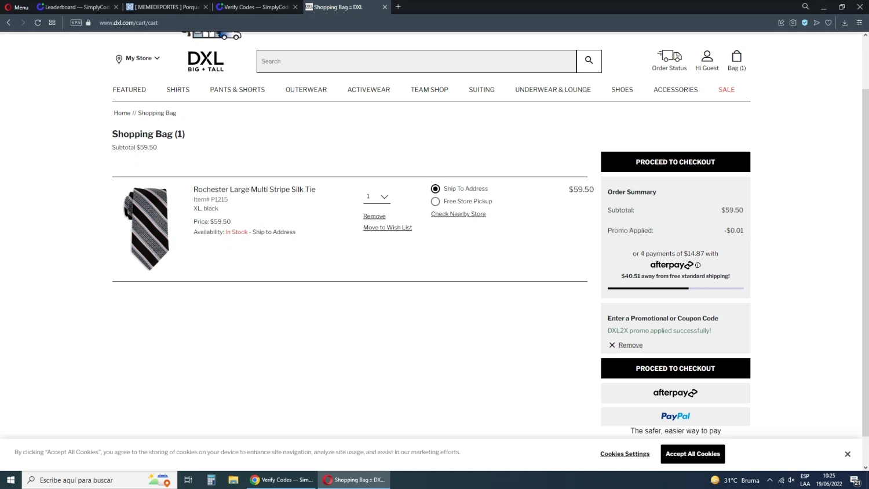Image resolution: width=869 pixels, height=489 pixels.
Task: Open the quantity dropdown
Action: coord(377,197)
